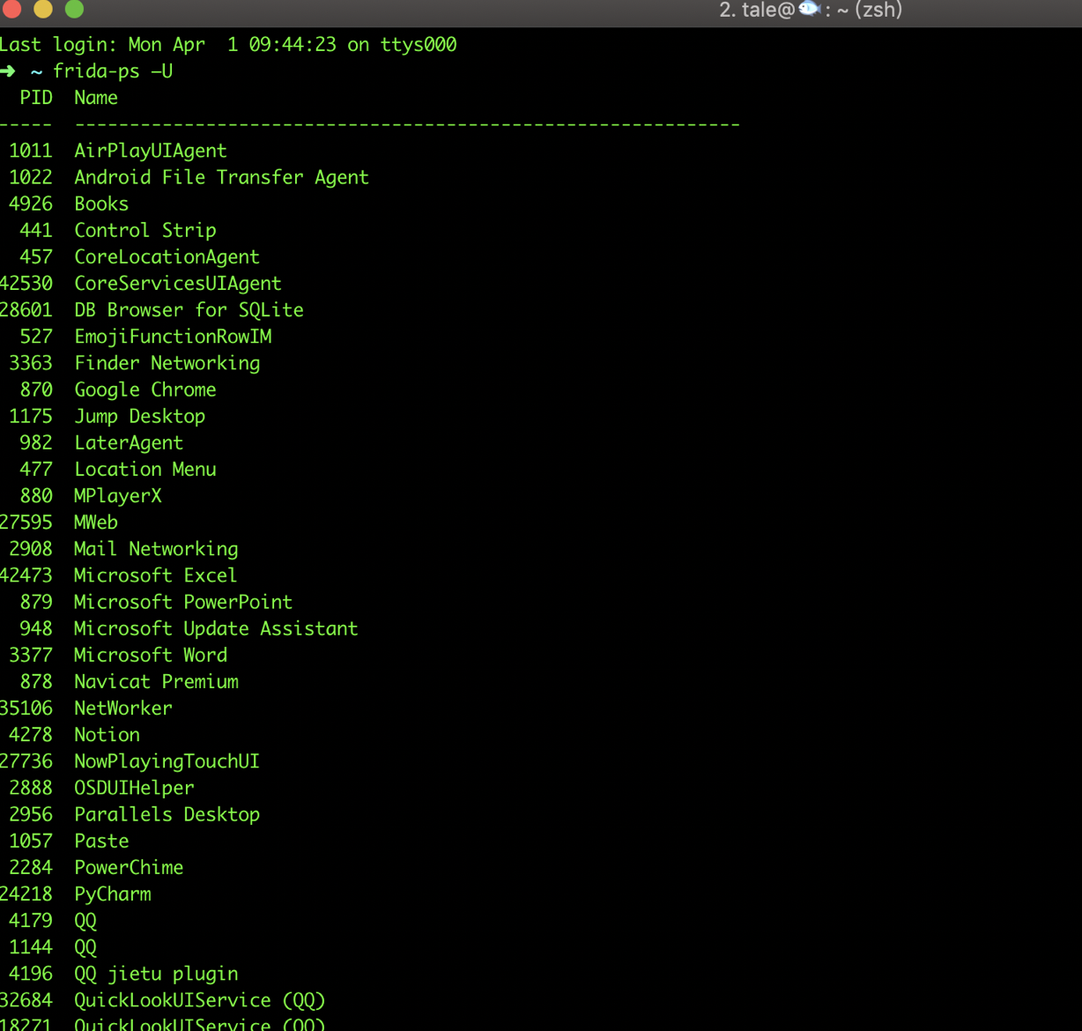Image resolution: width=1082 pixels, height=1031 pixels.
Task: Click PID value 24218
Action: click(x=26, y=894)
